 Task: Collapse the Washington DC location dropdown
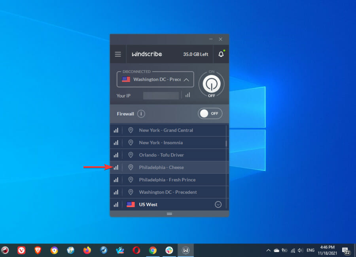coord(186,79)
